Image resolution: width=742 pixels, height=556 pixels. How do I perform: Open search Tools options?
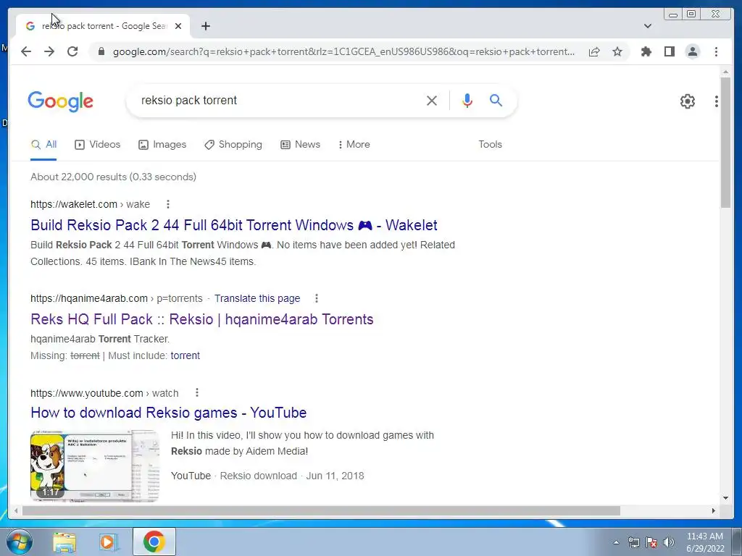[490, 145]
